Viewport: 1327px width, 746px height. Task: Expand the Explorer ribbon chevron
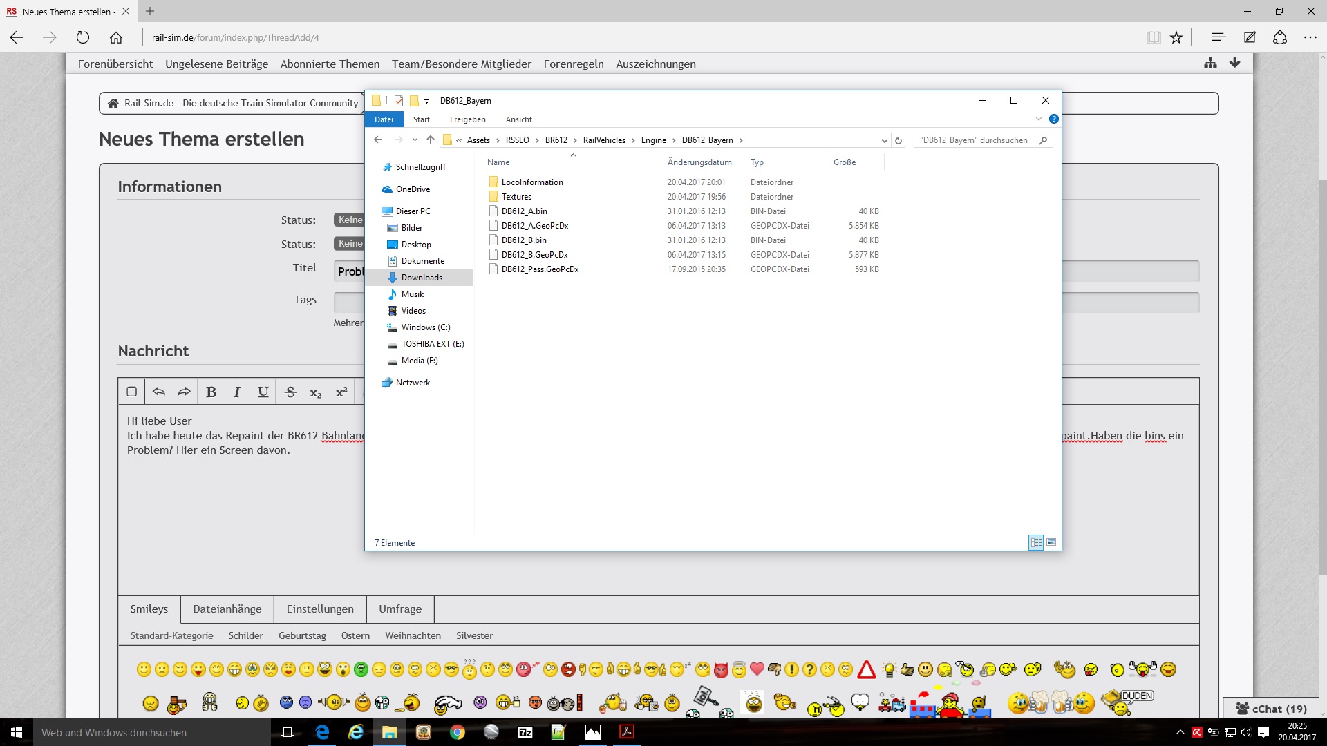[x=1038, y=119]
